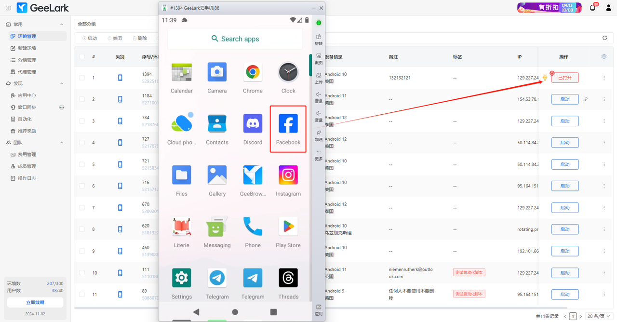The height and width of the screenshot is (322, 617).
Task: Toggle the select-all checkbox in table header
Action: pos(82,56)
